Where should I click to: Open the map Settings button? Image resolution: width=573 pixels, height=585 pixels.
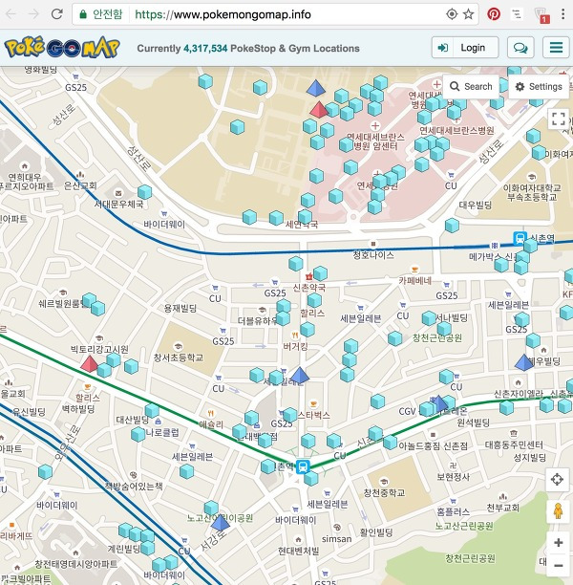(x=539, y=87)
